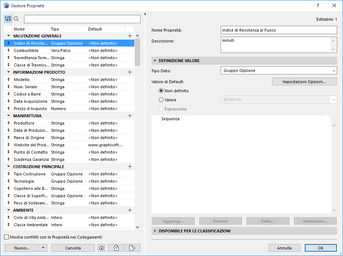Image resolution: width=343 pixels, height=256 pixels.
Task: Open the info icon button
Action: tap(101, 248)
